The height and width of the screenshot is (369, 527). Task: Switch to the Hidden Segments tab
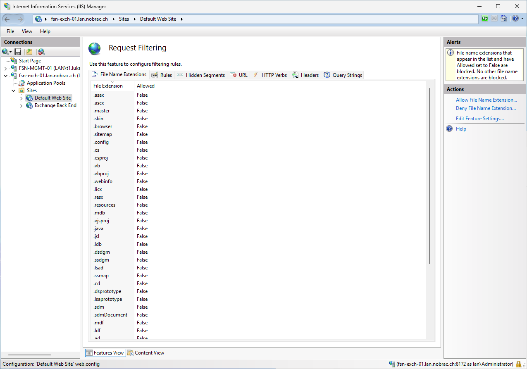click(x=201, y=75)
